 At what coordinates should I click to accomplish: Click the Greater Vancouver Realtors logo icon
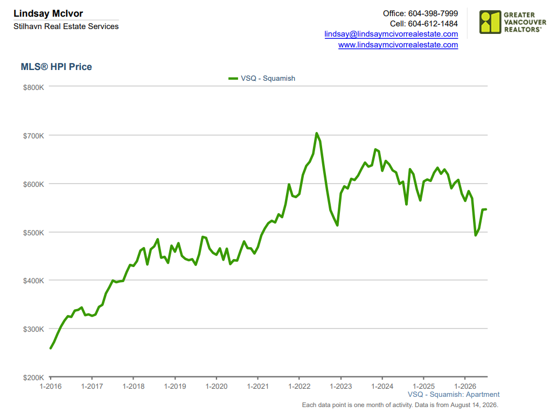[x=490, y=22]
